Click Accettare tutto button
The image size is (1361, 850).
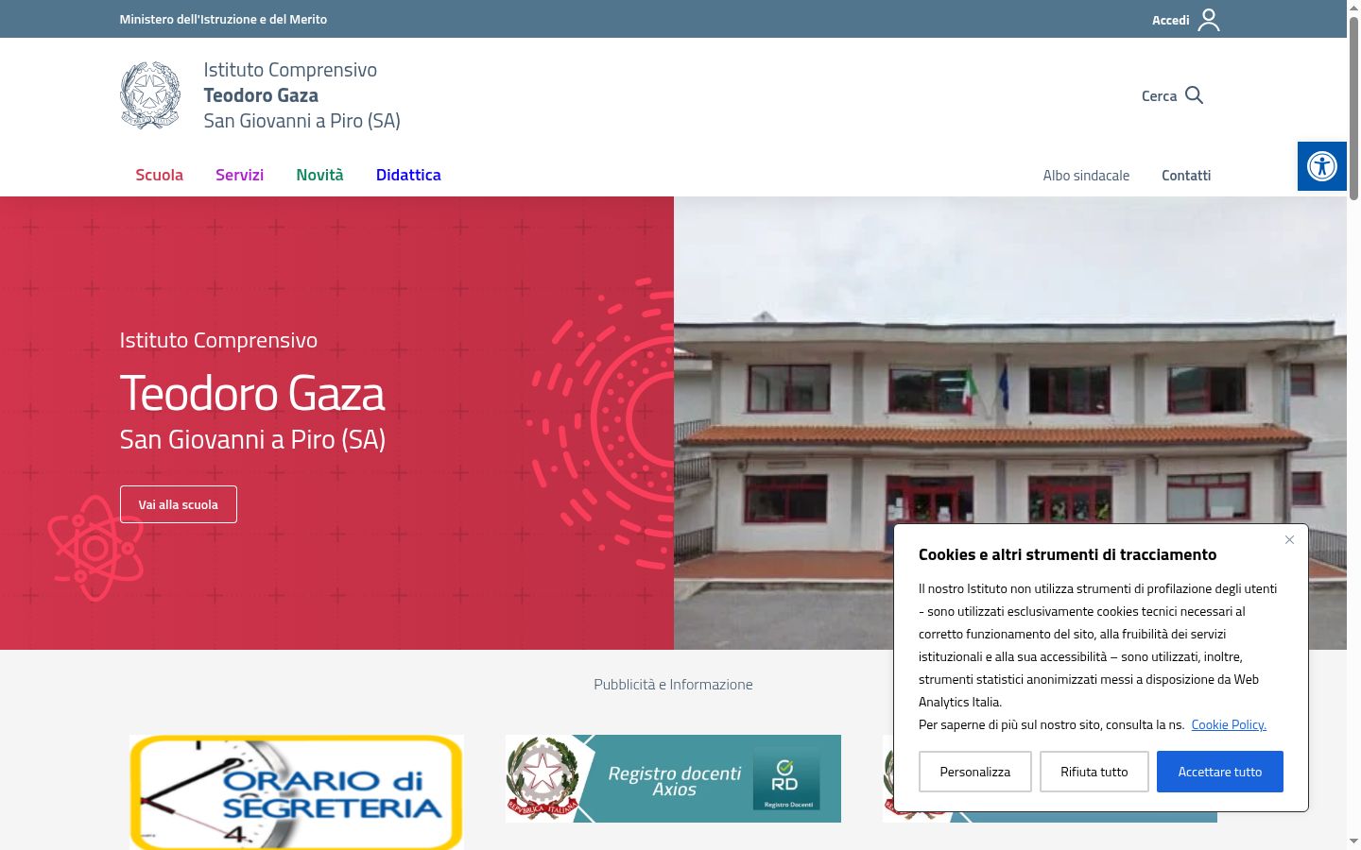1219,772
